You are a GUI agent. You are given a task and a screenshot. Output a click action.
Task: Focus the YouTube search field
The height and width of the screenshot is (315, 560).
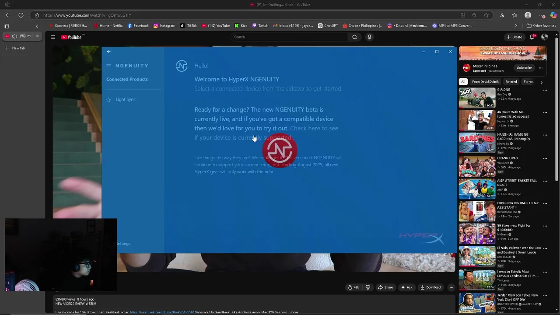290,37
